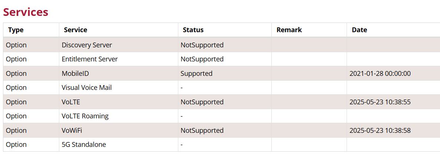Select the 2021-01-28 00:00:00 date cell
440x155 pixels.
click(x=380, y=74)
